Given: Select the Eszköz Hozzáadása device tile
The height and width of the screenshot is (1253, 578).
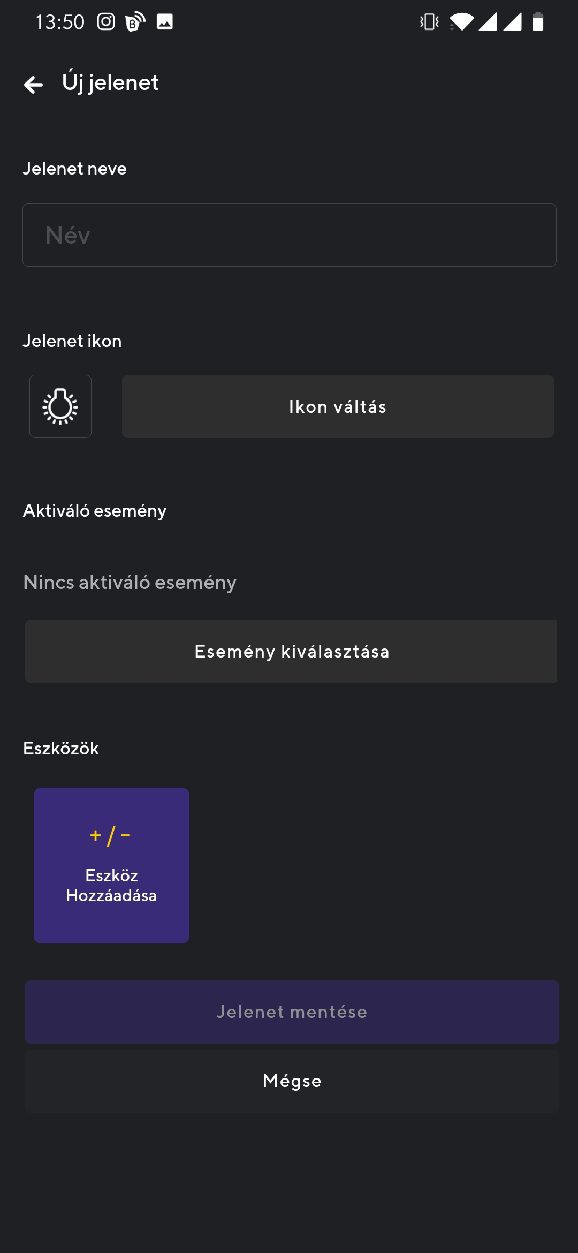Looking at the screenshot, I should (111, 864).
